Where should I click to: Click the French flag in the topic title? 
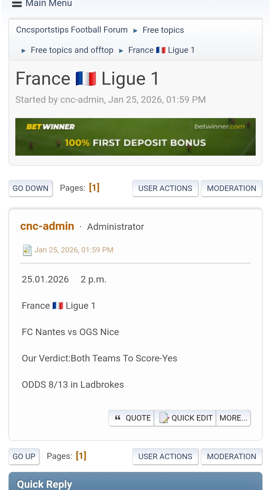coord(86,78)
